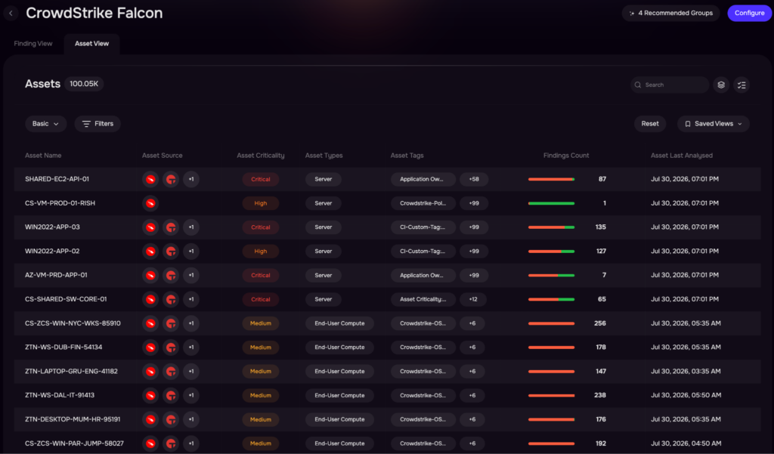Click second source icon for ZTN-WS-DUB-FIN-54134
This screenshot has width=774, height=454.
(x=171, y=347)
